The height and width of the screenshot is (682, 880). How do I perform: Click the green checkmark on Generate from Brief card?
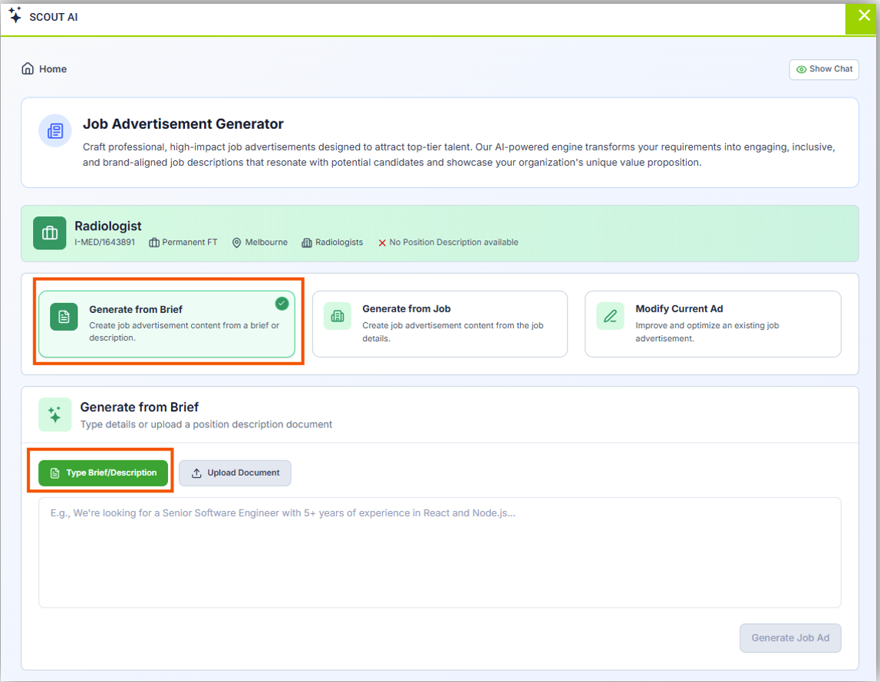[282, 304]
